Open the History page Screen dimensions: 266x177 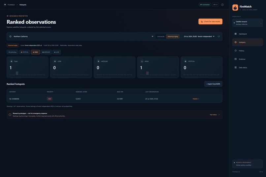click(x=248, y=51)
